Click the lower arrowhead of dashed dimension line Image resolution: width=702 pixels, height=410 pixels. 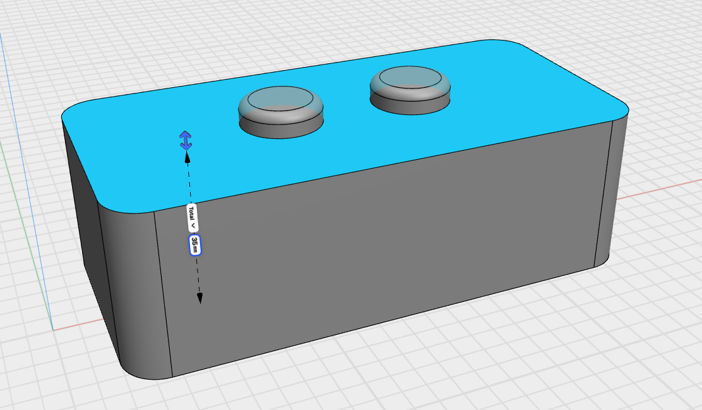pos(199,298)
